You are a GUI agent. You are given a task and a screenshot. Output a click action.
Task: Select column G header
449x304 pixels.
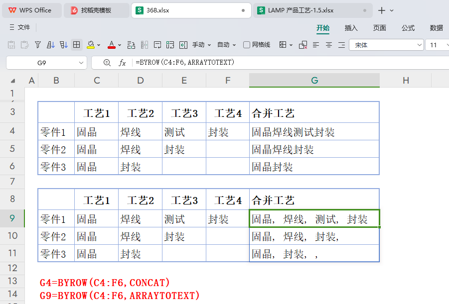[314, 81]
